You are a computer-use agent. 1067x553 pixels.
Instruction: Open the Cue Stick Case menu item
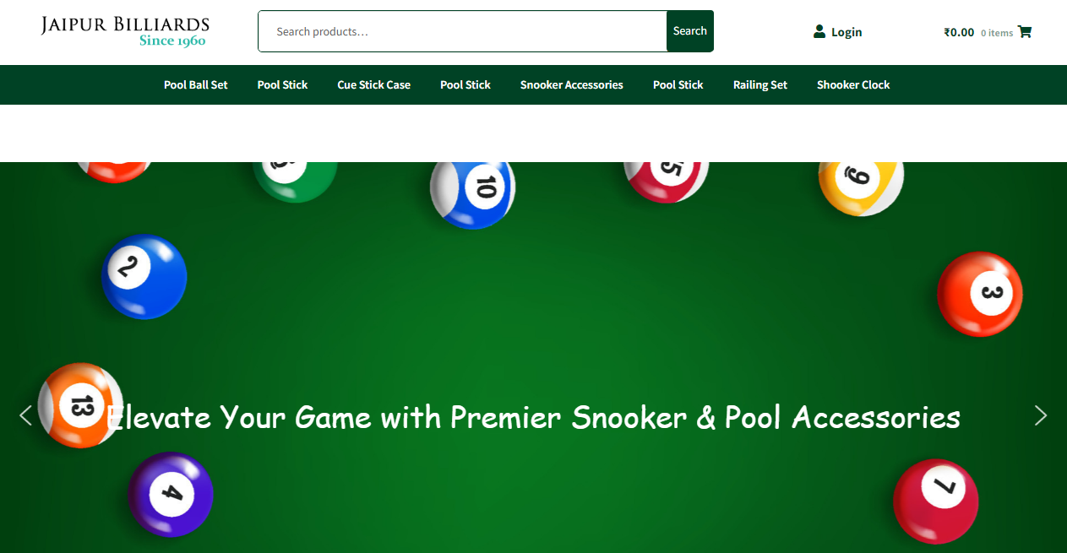click(x=374, y=84)
